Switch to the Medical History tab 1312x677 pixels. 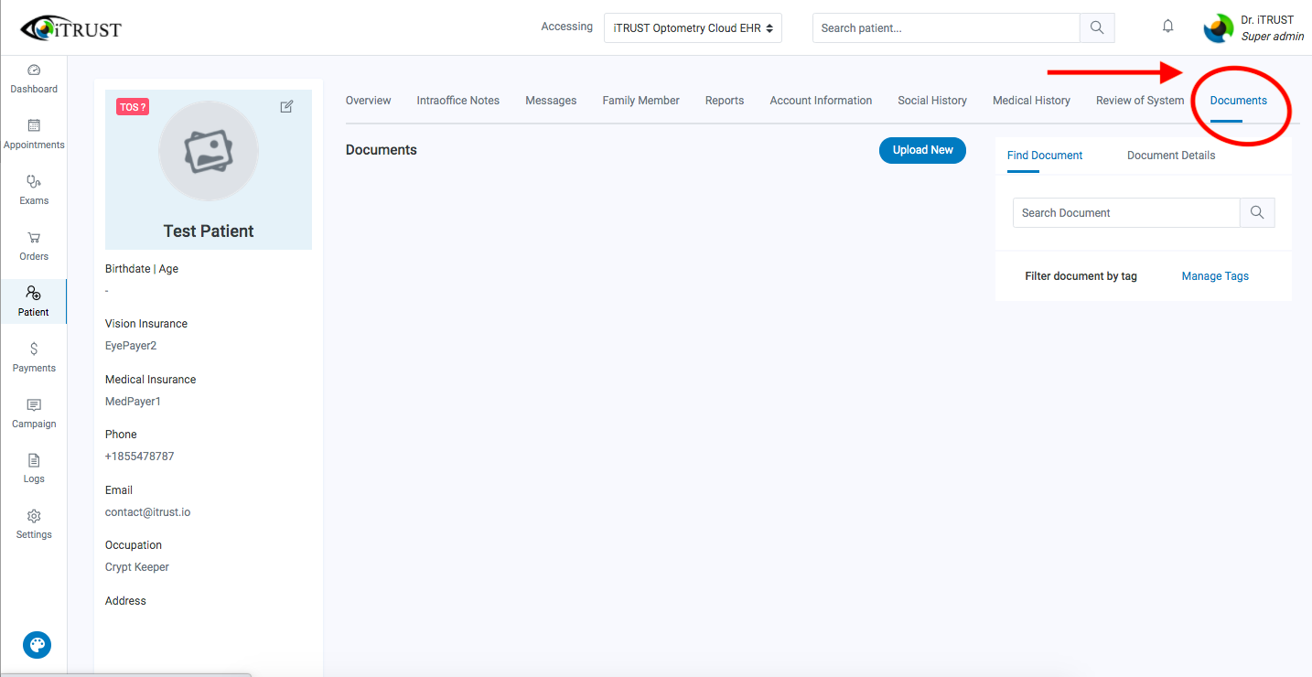pyautogui.click(x=1031, y=100)
